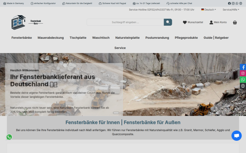The height and width of the screenshot is (153, 246).
Task: Open the Fensterbänke menu
Action: [x=22, y=38]
